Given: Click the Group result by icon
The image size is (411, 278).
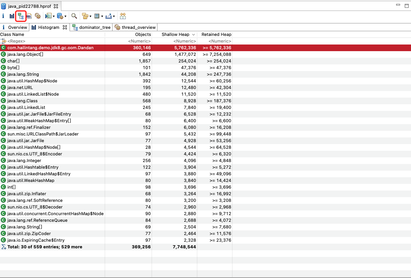Looking at the screenshot, I should pos(85,16).
